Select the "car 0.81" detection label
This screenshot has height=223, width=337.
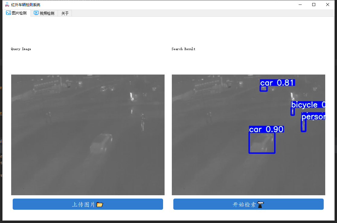coord(277,83)
